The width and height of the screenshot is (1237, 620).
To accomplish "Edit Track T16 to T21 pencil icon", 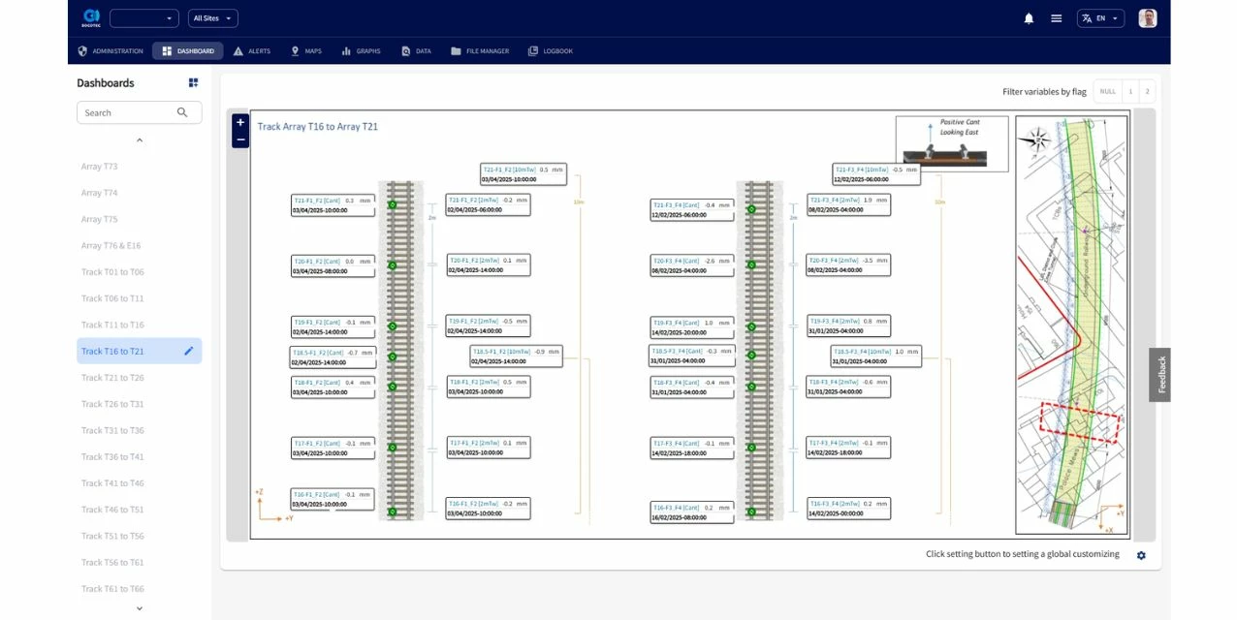I will (x=189, y=352).
